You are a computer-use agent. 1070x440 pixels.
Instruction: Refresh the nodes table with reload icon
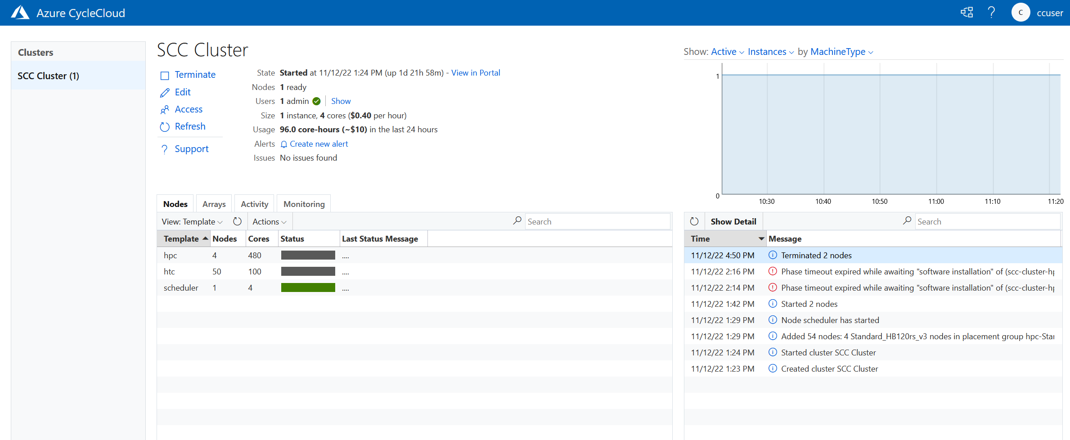point(238,221)
